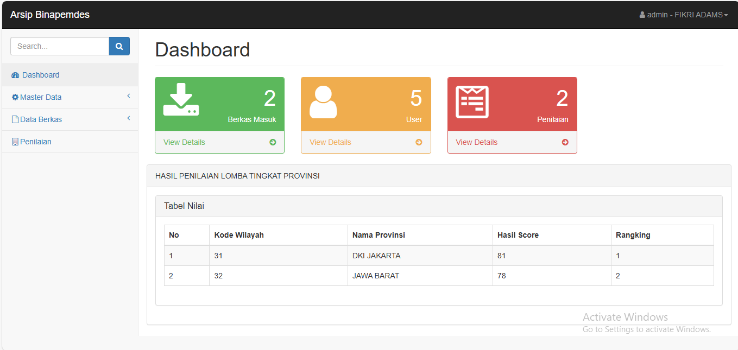Open View Details for Penilaian card
Image resolution: width=738 pixels, height=350 pixels.
coord(476,142)
